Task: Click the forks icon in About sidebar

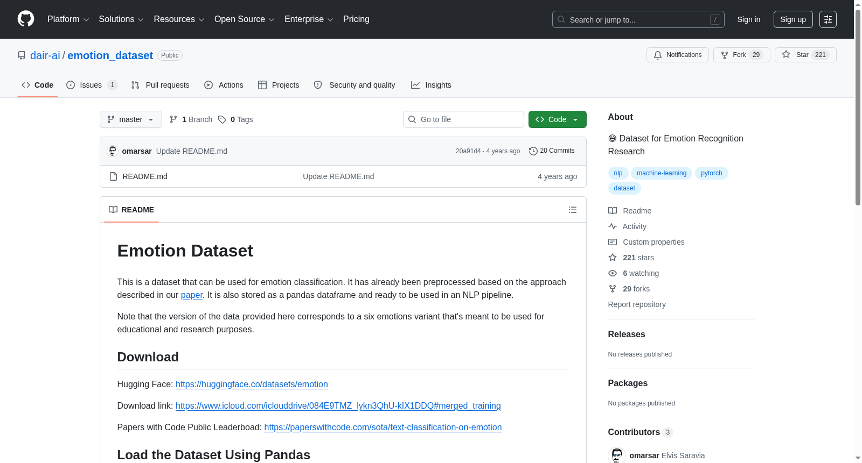Action: [x=613, y=289]
